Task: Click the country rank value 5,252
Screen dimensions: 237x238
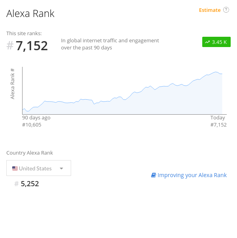Action: (30, 184)
